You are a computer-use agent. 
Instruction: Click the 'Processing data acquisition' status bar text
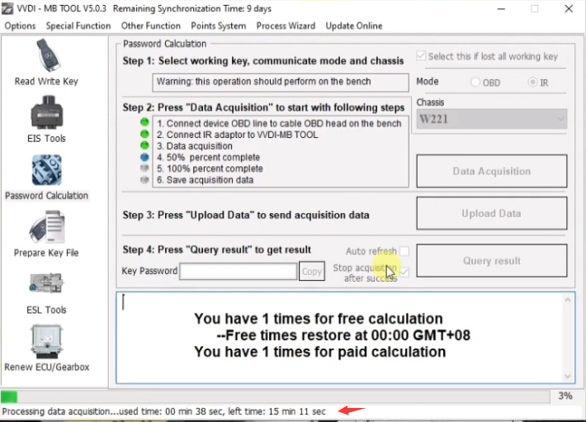click(164, 411)
